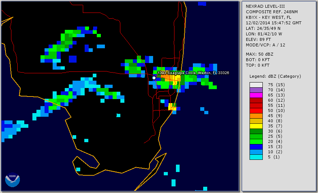
Task: Click the address label 1393 Seagrape Circle
Action: tap(193, 73)
